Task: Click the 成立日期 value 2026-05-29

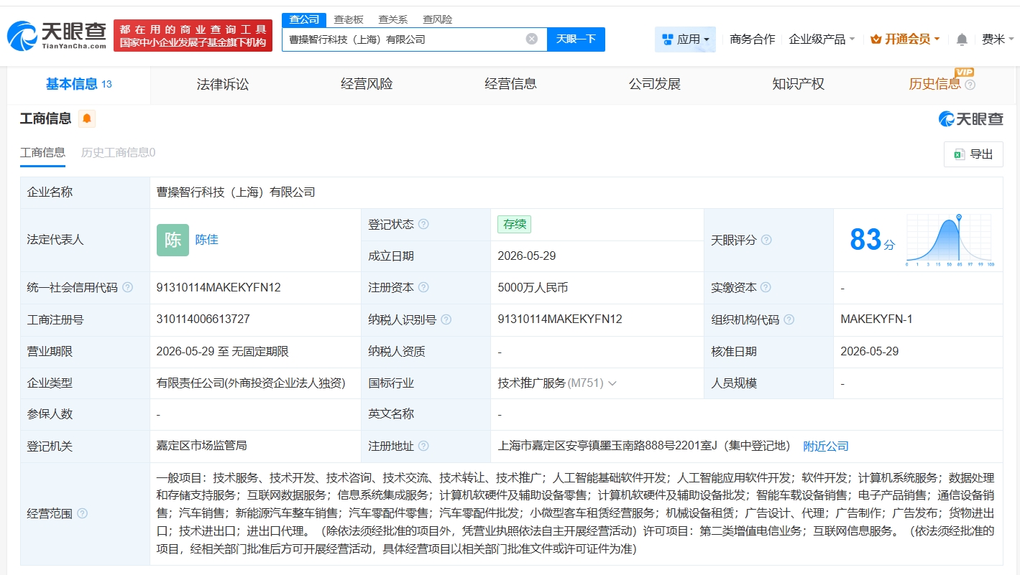Action: click(527, 256)
